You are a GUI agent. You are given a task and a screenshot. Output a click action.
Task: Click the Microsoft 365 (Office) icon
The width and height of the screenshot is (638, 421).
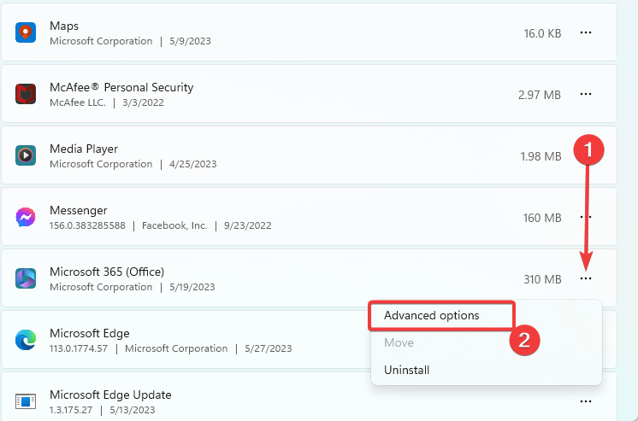click(x=26, y=278)
